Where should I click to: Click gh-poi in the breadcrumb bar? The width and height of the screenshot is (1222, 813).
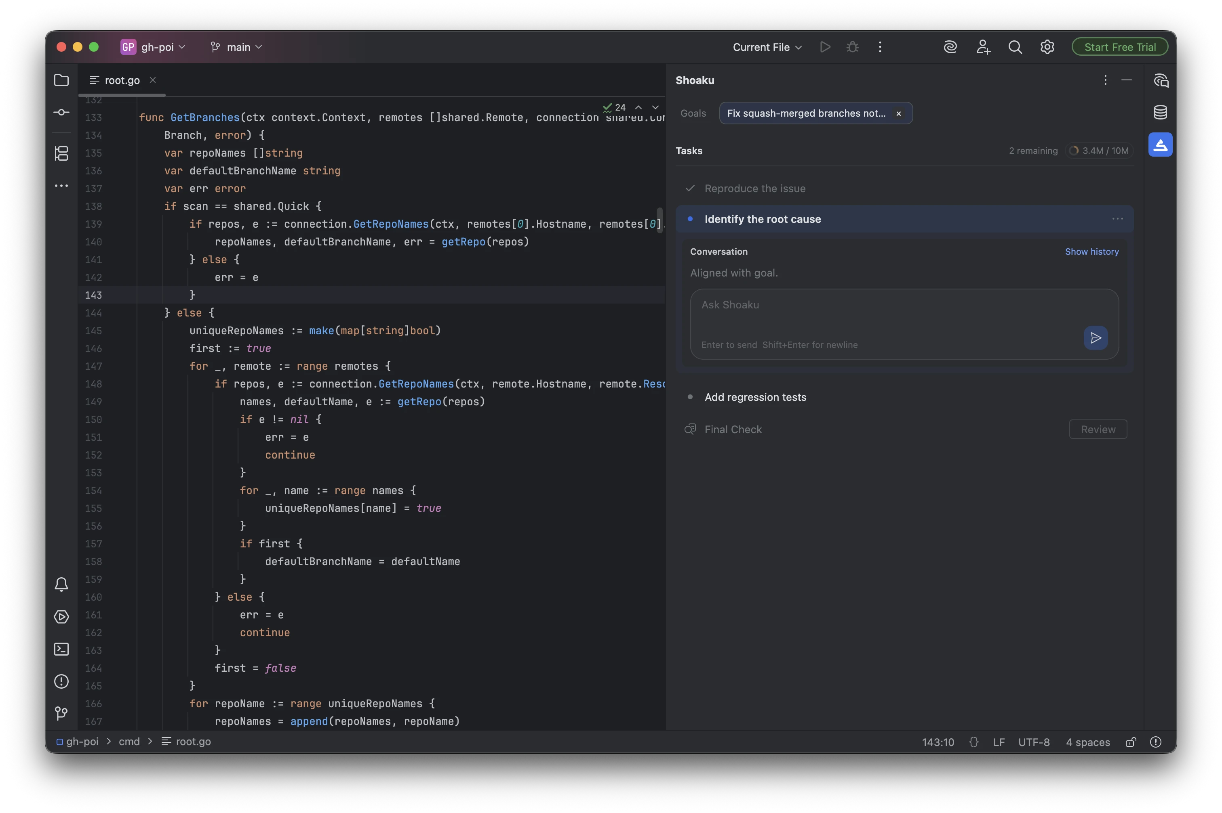(x=82, y=742)
